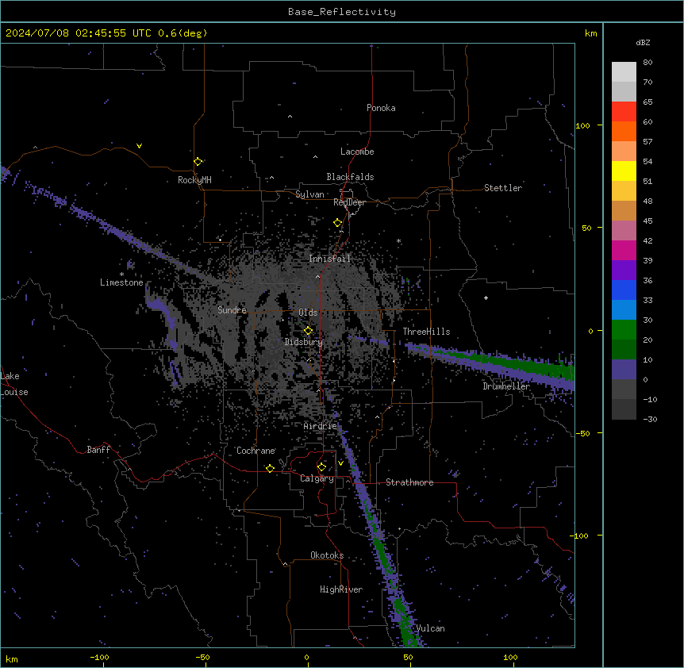Screen dimensions: 684x668
Task: Click the 80 value on the dBZ scale
Action: point(647,63)
